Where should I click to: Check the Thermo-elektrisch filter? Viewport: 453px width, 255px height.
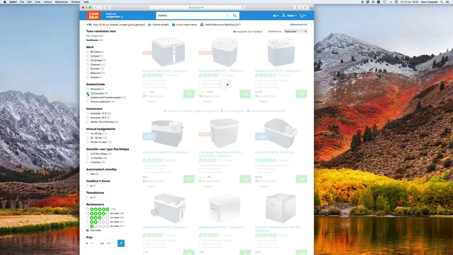(87, 102)
